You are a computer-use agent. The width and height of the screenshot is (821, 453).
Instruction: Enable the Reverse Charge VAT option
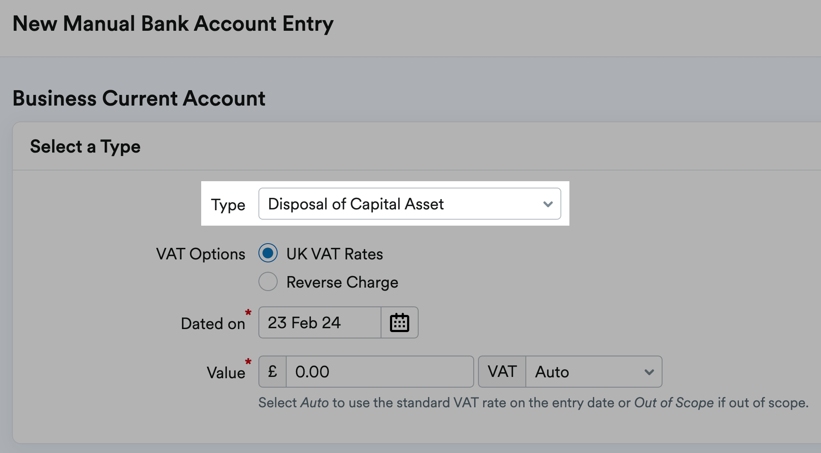[268, 281]
